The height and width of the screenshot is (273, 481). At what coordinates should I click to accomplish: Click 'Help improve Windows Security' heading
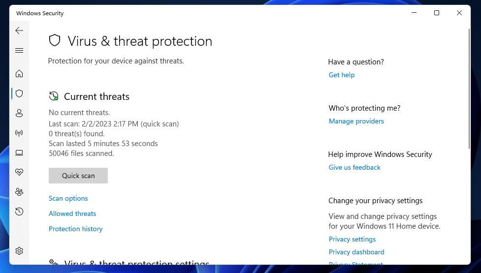point(380,154)
